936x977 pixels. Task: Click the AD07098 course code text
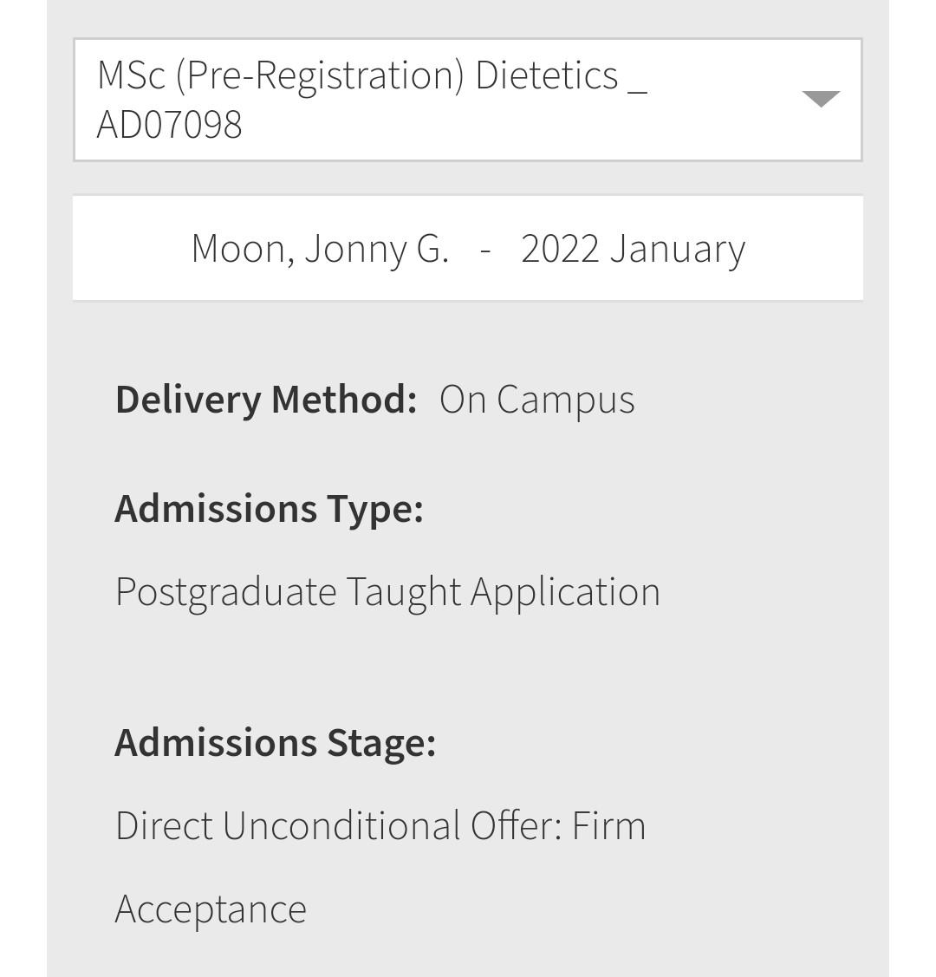(x=169, y=124)
